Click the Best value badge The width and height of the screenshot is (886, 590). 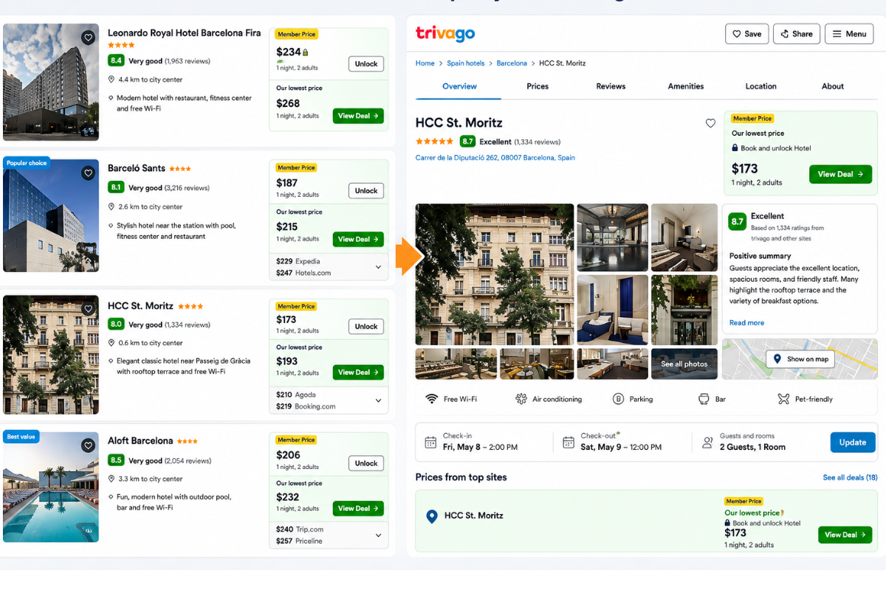[21, 437]
